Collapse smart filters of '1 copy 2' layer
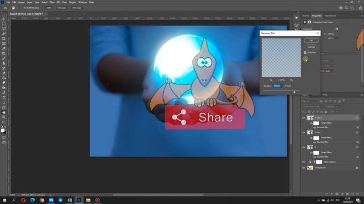364x204 pixels. 360,117
